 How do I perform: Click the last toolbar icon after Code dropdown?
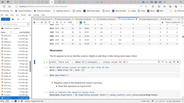(85, 22)
